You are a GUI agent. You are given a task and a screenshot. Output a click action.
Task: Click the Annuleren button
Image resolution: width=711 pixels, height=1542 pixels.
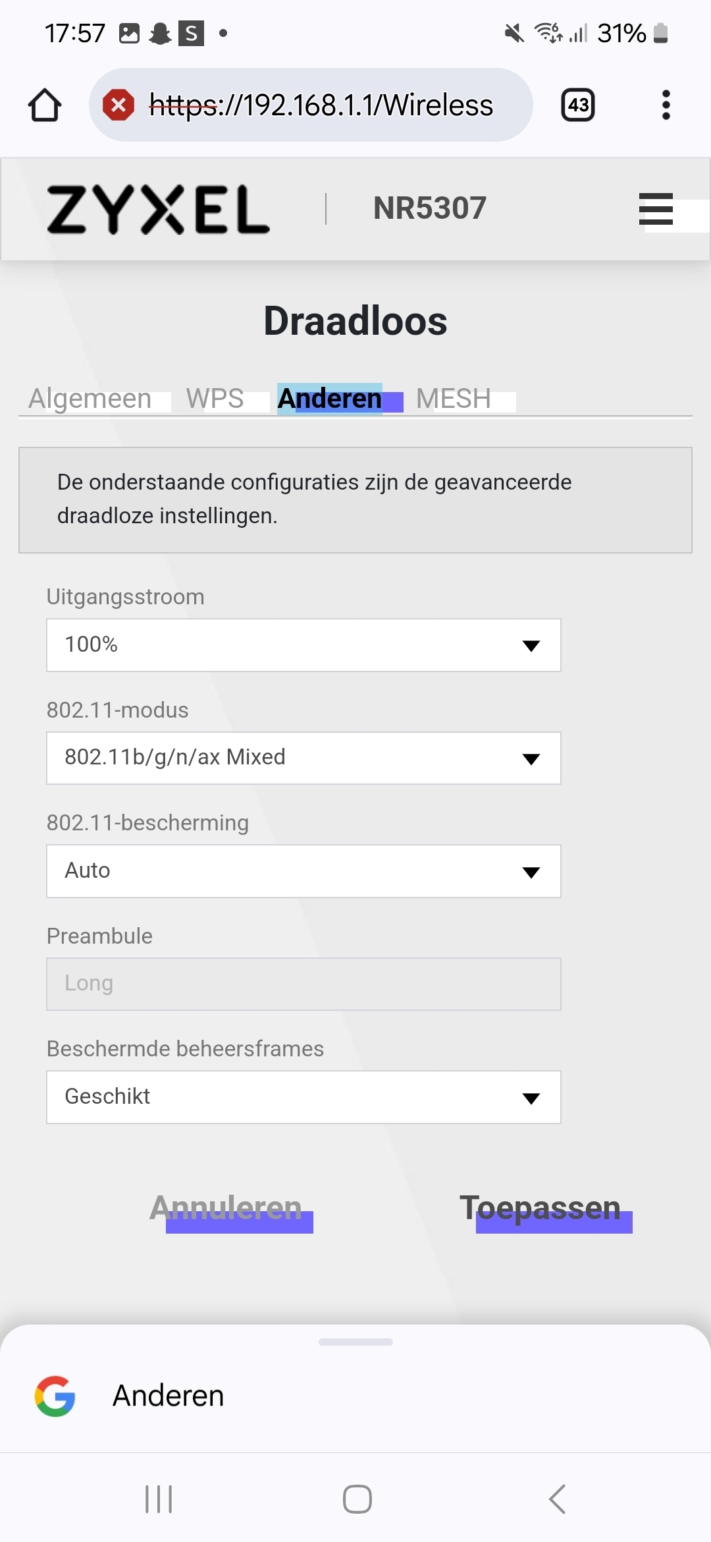click(x=226, y=1208)
